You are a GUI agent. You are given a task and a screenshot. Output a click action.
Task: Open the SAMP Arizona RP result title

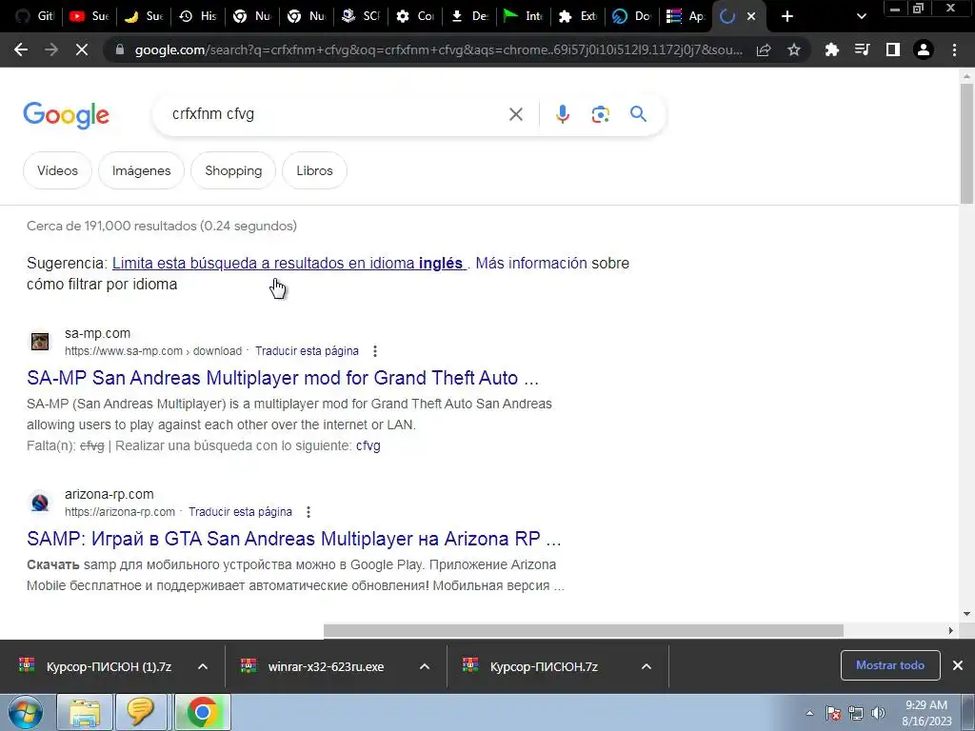[x=294, y=539]
